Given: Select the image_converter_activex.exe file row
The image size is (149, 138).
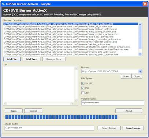Looking at the screenshot, I should point(71,39).
